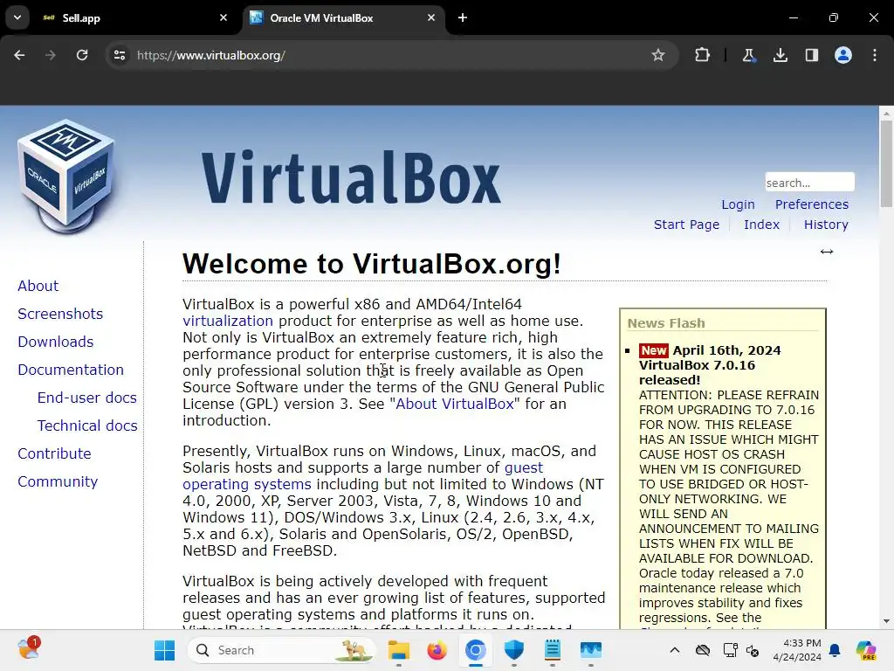
Task: Open a new browser tab
Action: point(463,17)
